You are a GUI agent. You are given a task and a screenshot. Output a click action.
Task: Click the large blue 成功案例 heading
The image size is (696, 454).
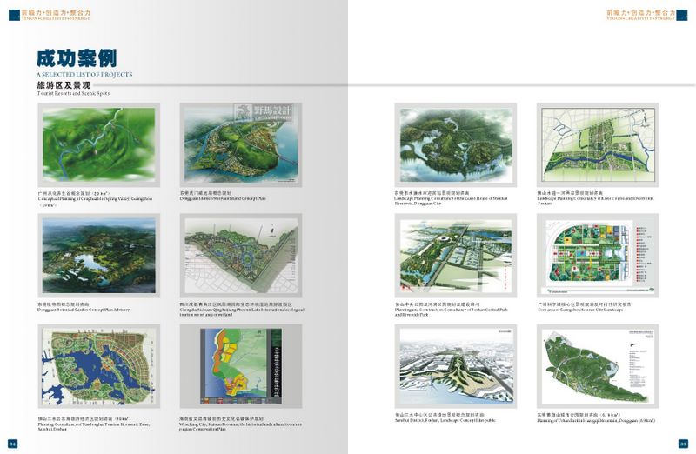pyautogui.click(x=77, y=58)
